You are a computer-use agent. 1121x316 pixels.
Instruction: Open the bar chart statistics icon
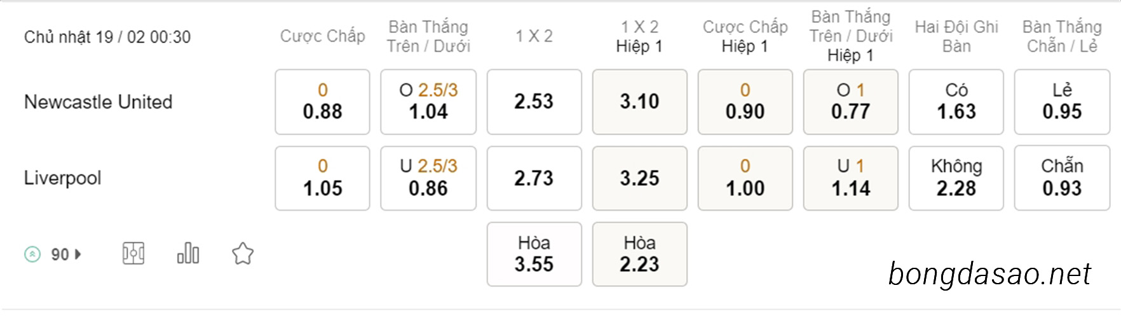click(x=188, y=253)
